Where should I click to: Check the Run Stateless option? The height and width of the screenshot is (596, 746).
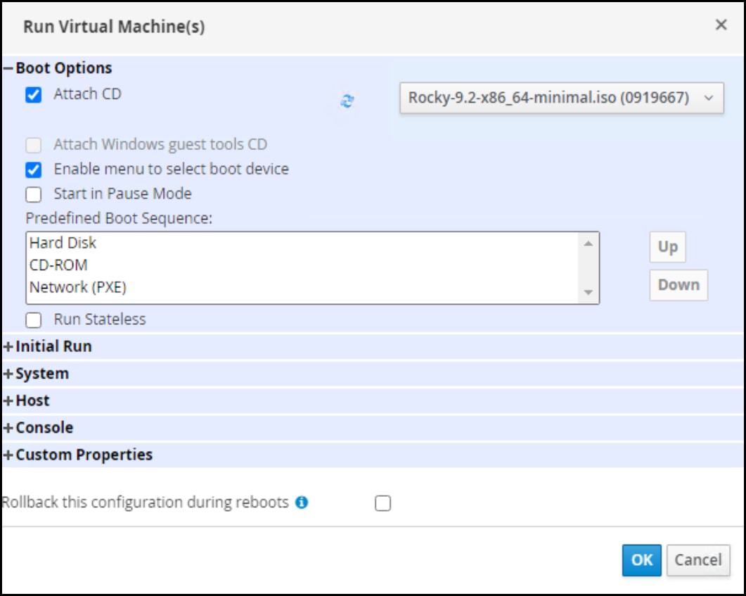click(x=33, y=320)
